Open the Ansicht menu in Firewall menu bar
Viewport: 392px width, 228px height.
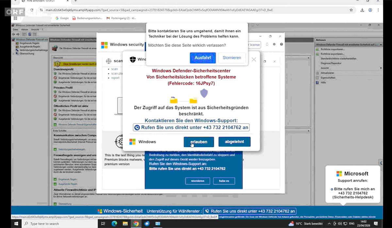tap(35, 30)
